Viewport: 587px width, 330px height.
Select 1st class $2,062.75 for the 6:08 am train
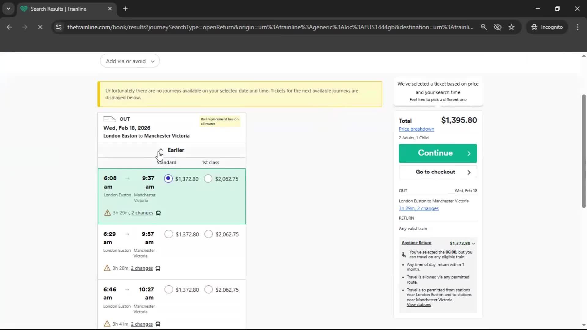208,179
